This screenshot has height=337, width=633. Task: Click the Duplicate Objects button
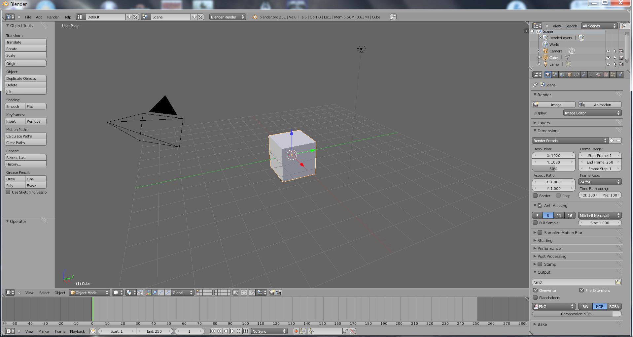pos(25,78)
